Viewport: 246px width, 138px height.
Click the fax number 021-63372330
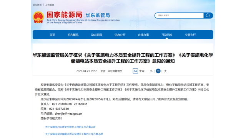(59, 109)
